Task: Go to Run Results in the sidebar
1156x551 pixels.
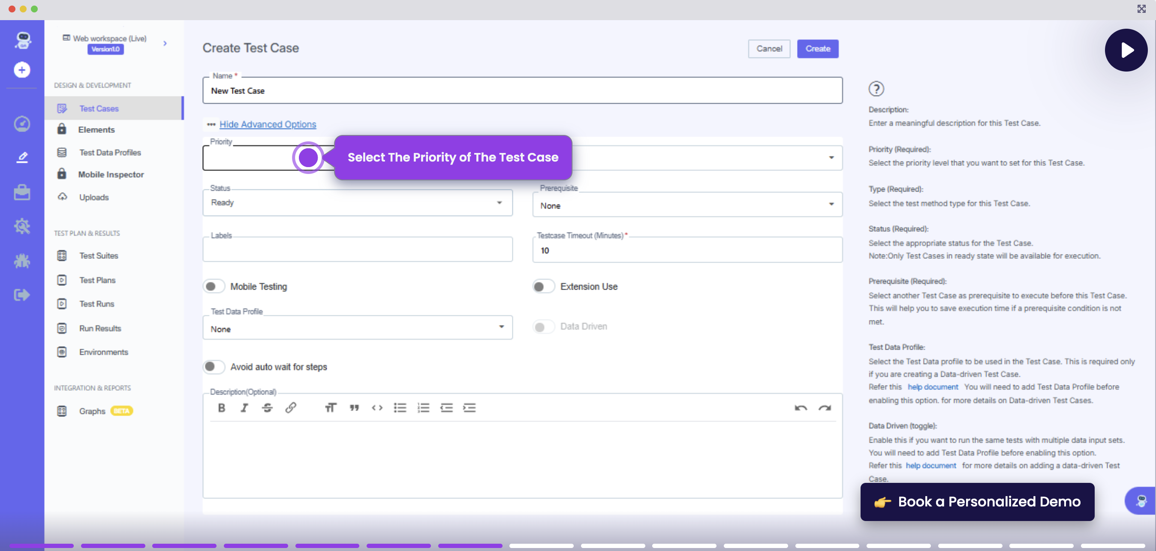Action: [x=99, y=328]
